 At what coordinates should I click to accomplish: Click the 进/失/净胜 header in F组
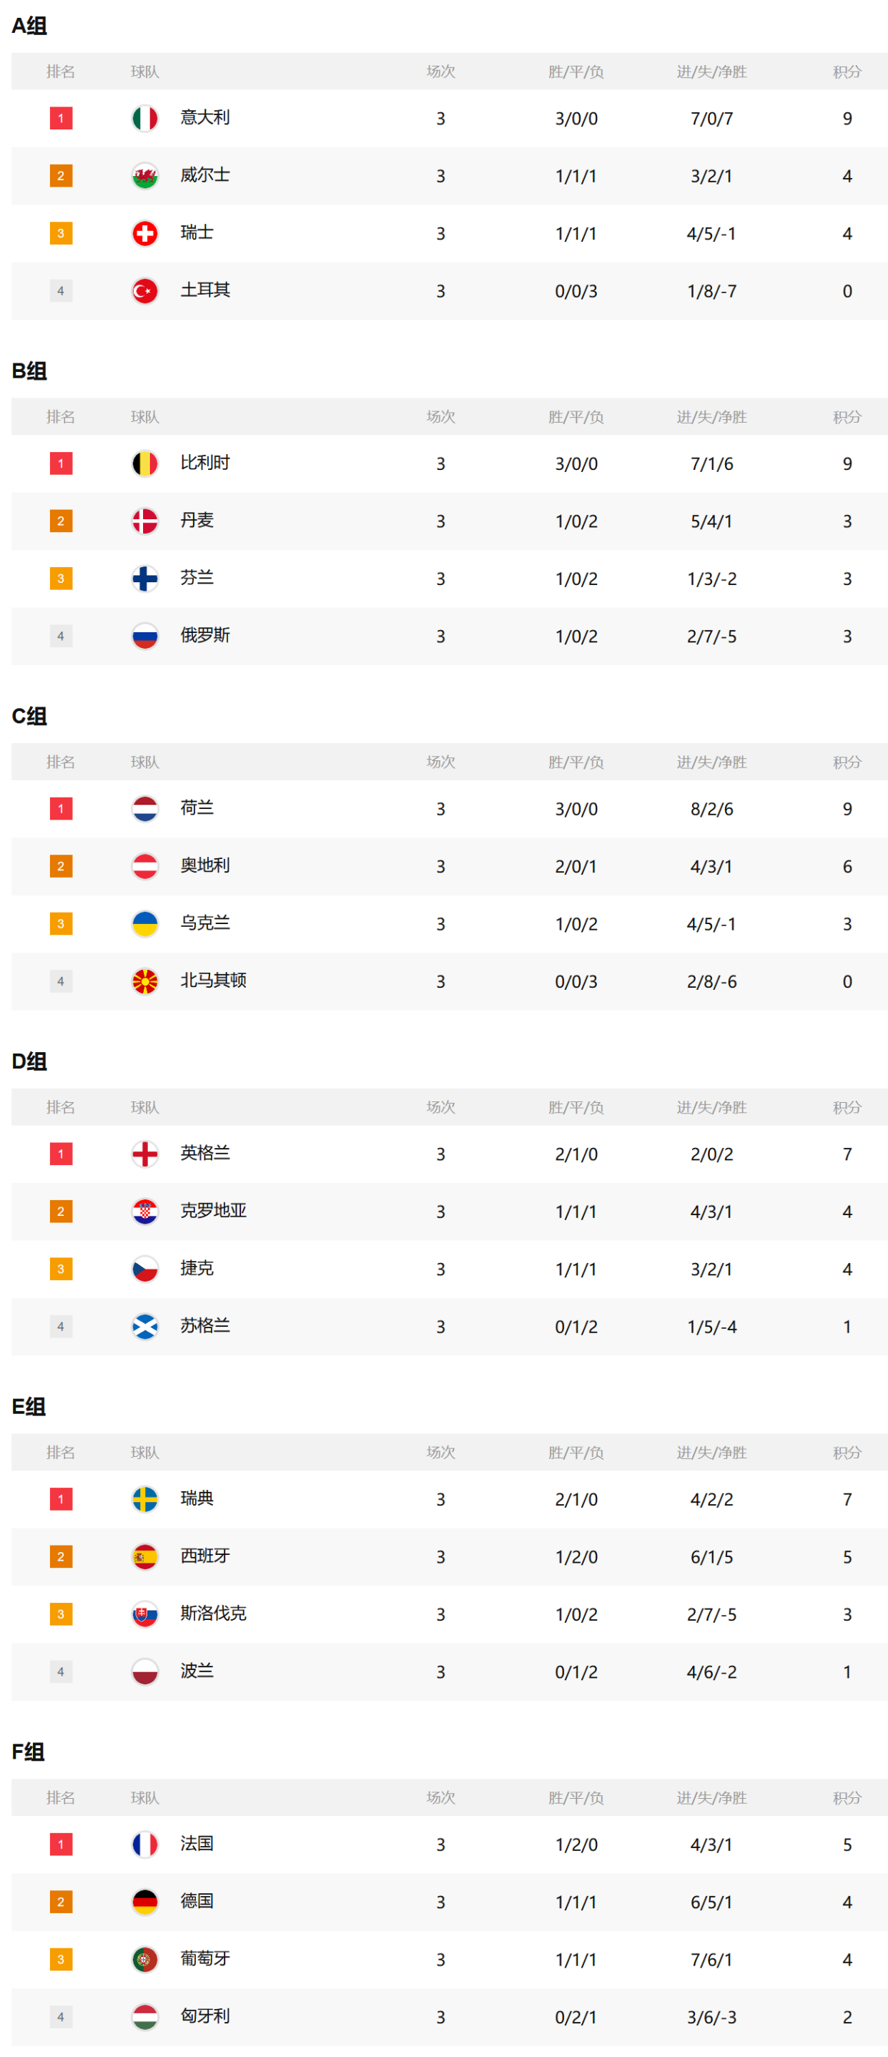(x=711, y=1797)
